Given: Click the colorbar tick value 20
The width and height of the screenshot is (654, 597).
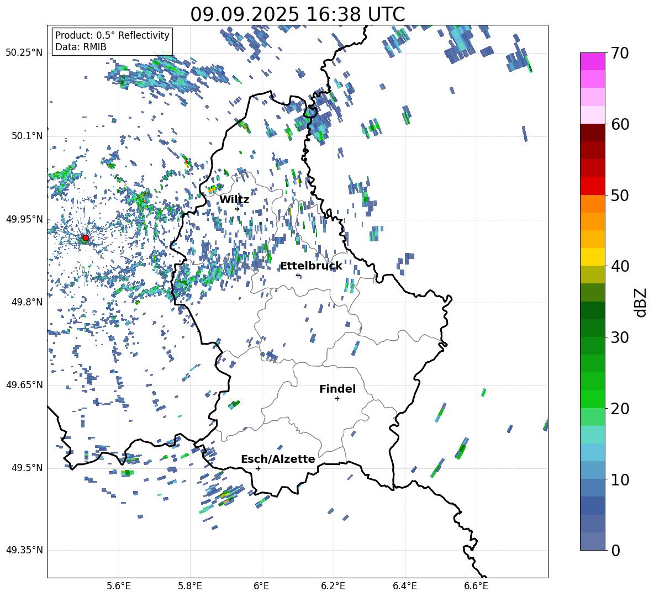Looking at the screenshot, I should [620, 409].
